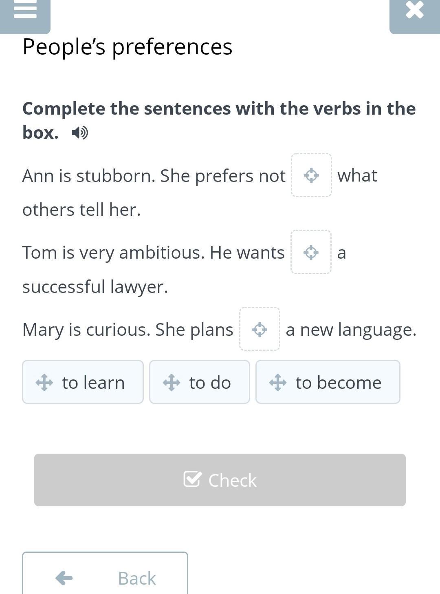This screenshot has height=594, width=440.
Task: Click the drop target after 'She plans'
Action: click(x=260, y=329)
